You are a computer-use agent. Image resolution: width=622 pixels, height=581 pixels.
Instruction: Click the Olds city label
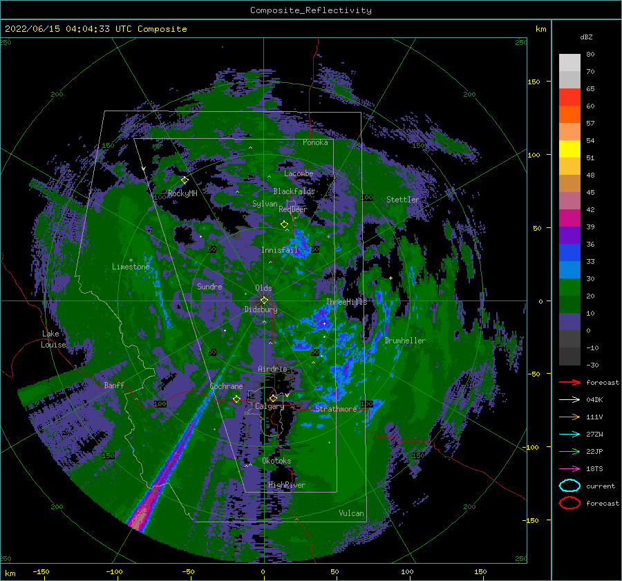[x=263, y=288]
